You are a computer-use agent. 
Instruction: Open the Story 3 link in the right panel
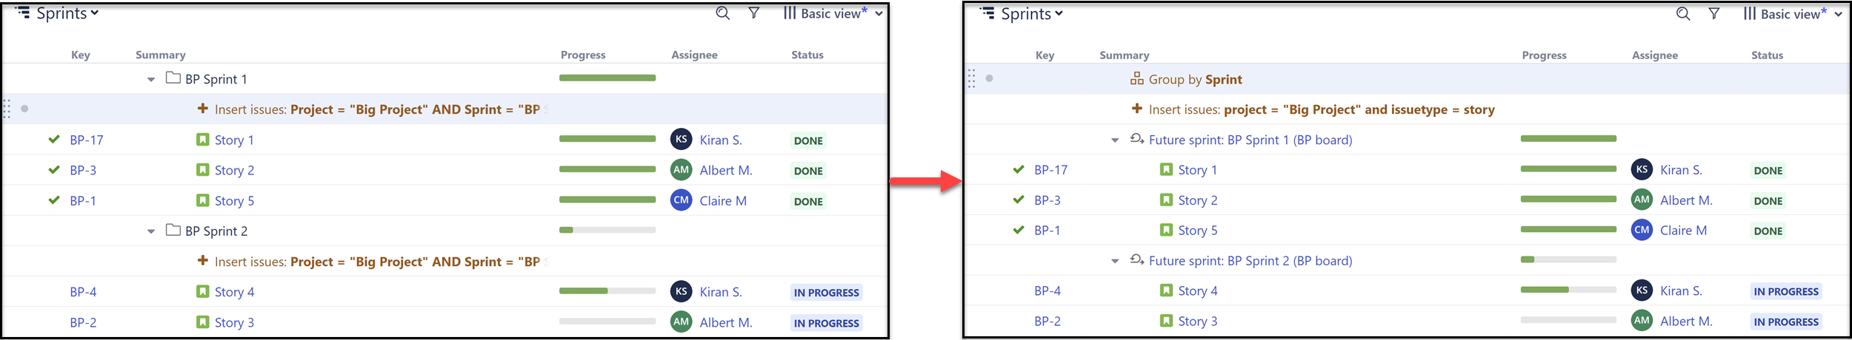pos(1197,322)
